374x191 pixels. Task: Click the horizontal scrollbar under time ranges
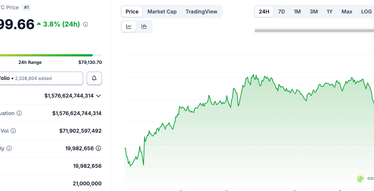coord(314,31)
